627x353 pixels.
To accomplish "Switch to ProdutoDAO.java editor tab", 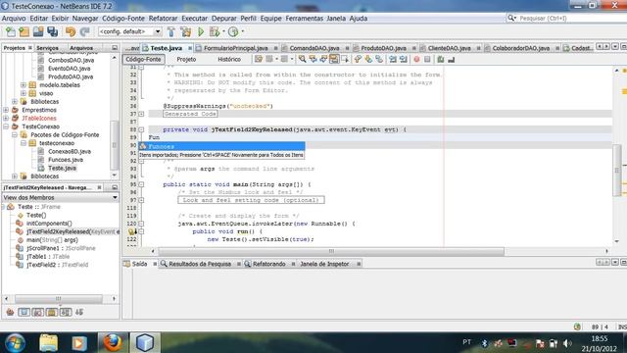I will (383, 48).
